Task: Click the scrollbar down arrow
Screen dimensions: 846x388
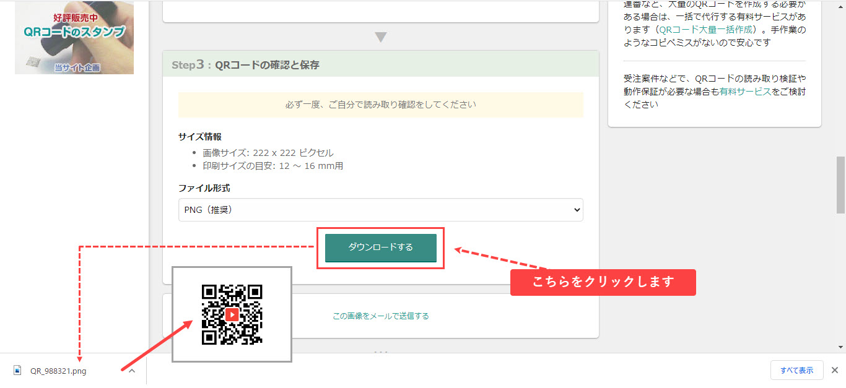Action: [x=840, y=347]
